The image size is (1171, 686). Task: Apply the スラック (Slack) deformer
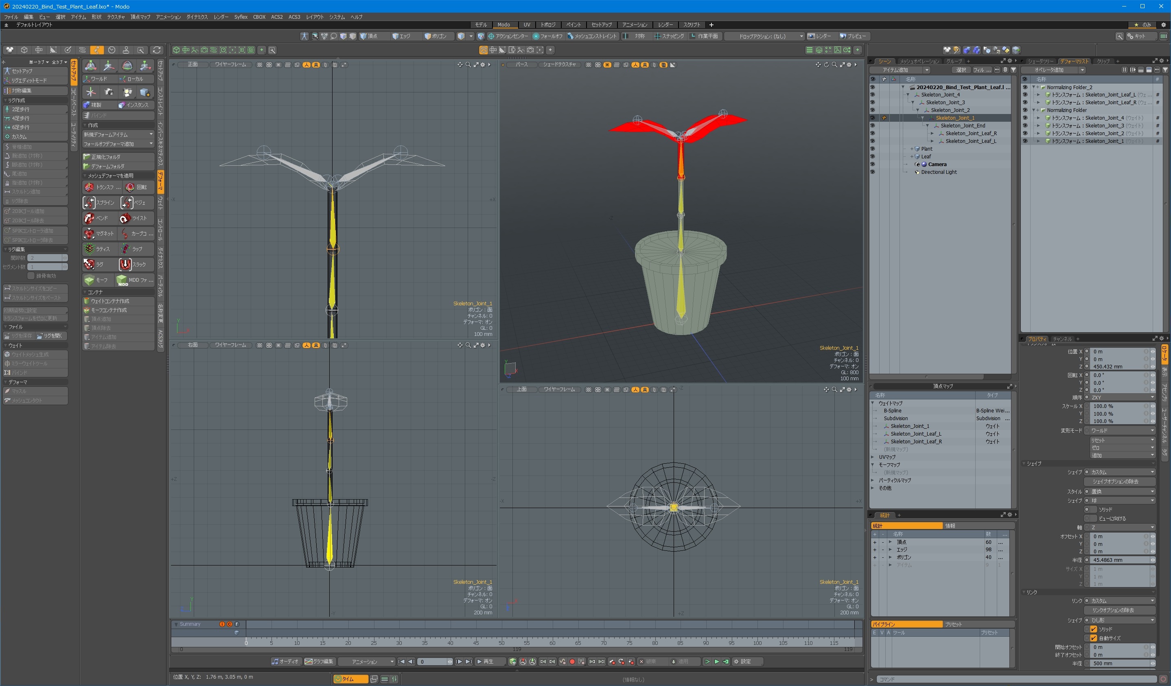(x=137, y=265)
